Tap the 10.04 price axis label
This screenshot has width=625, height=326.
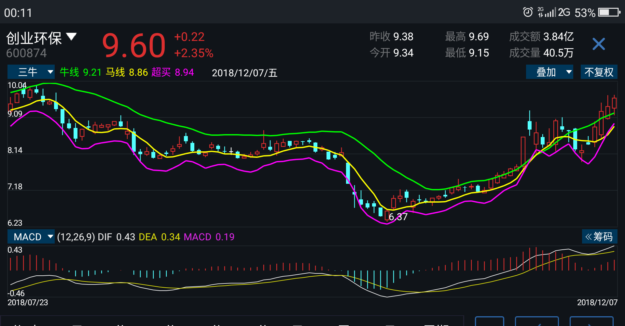pyautogui.click(x=17, y=85)
